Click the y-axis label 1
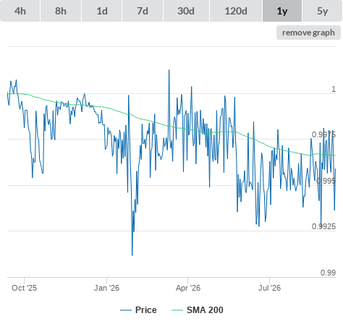The image size is (343, 329). [x=334, y=89]
